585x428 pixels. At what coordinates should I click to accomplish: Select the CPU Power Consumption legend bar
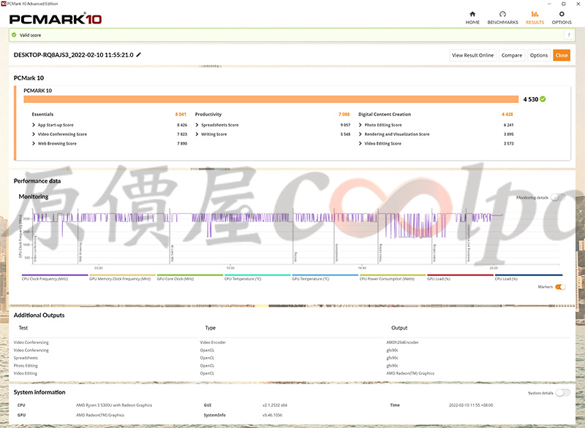(x=393, y=275)
